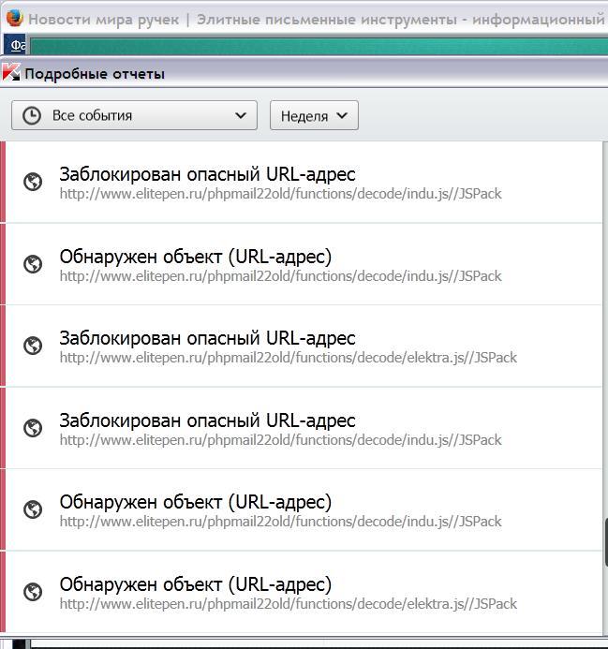The width and height of the screenshot is (608, 649).
Task: Click the globe icon of the fourth event
Action: coord(33,428)
